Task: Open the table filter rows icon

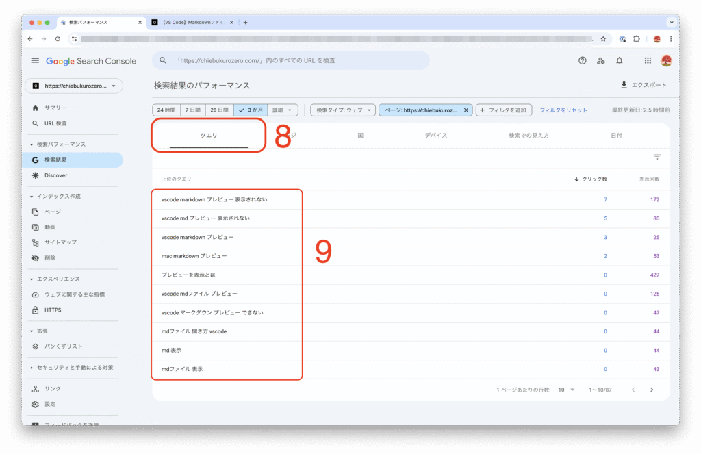Action: 657,157
